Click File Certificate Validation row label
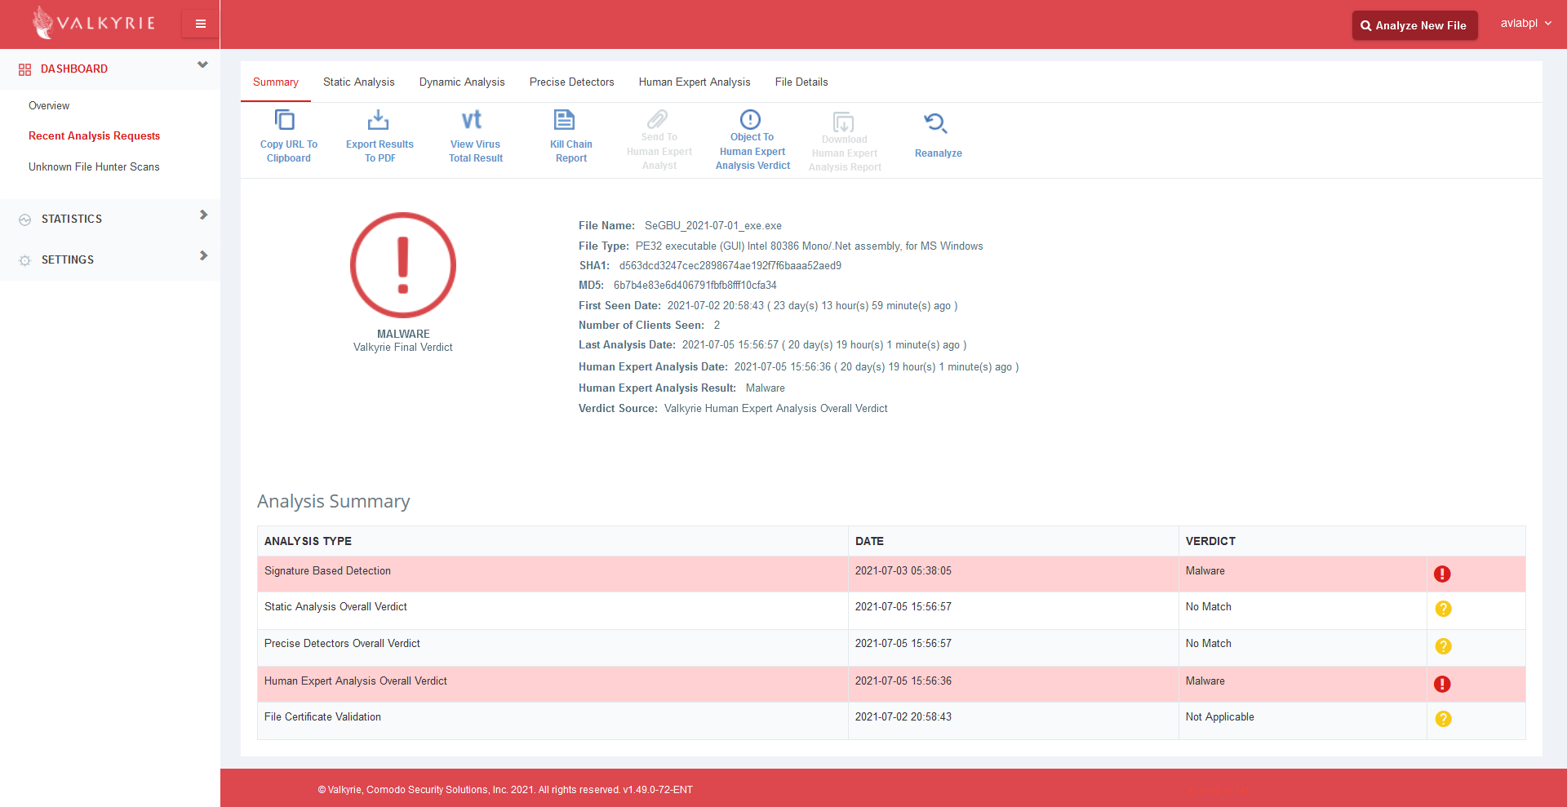 (x=322, y=716)
